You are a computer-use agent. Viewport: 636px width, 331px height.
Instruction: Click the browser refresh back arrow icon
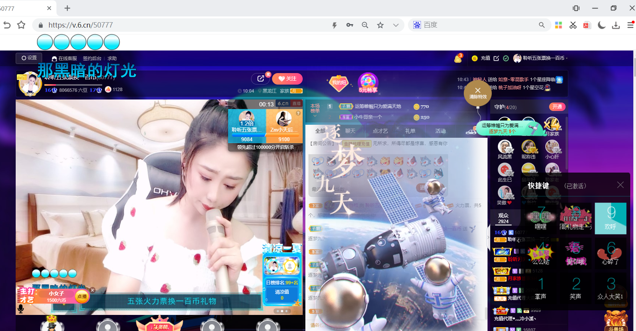pos(7,25)
